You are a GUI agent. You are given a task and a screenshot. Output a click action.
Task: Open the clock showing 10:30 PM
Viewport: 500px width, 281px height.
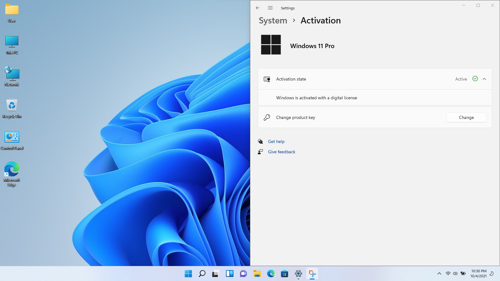tap(479, 274)
